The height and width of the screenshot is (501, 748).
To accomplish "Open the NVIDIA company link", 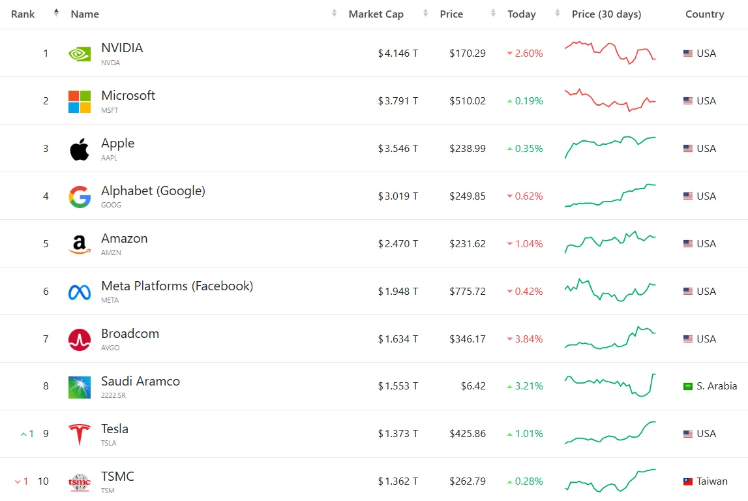I will pos(122,48).
